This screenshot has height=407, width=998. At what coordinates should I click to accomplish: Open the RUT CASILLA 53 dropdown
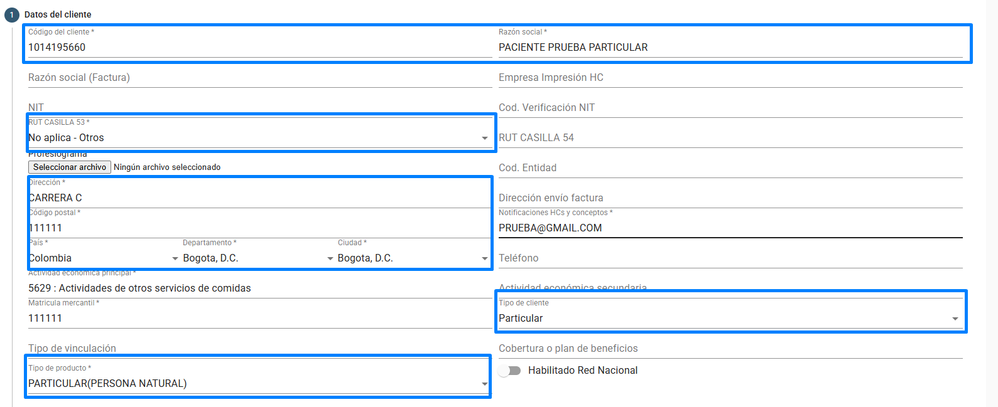484,138
